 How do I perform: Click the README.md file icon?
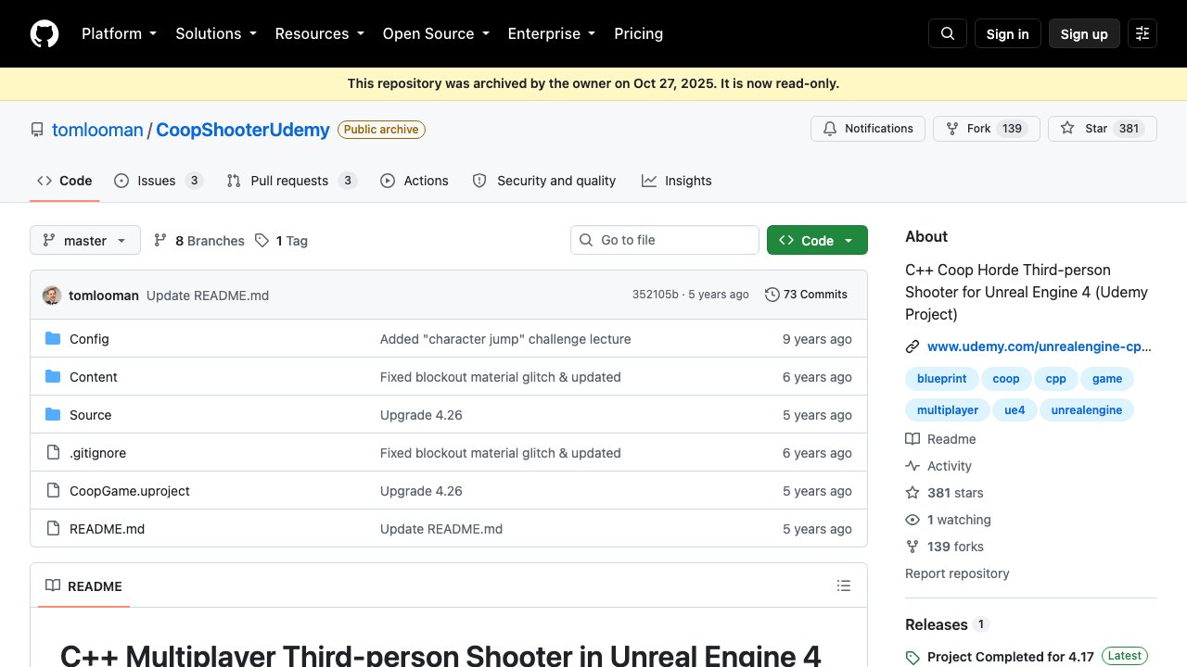point(53,529)
